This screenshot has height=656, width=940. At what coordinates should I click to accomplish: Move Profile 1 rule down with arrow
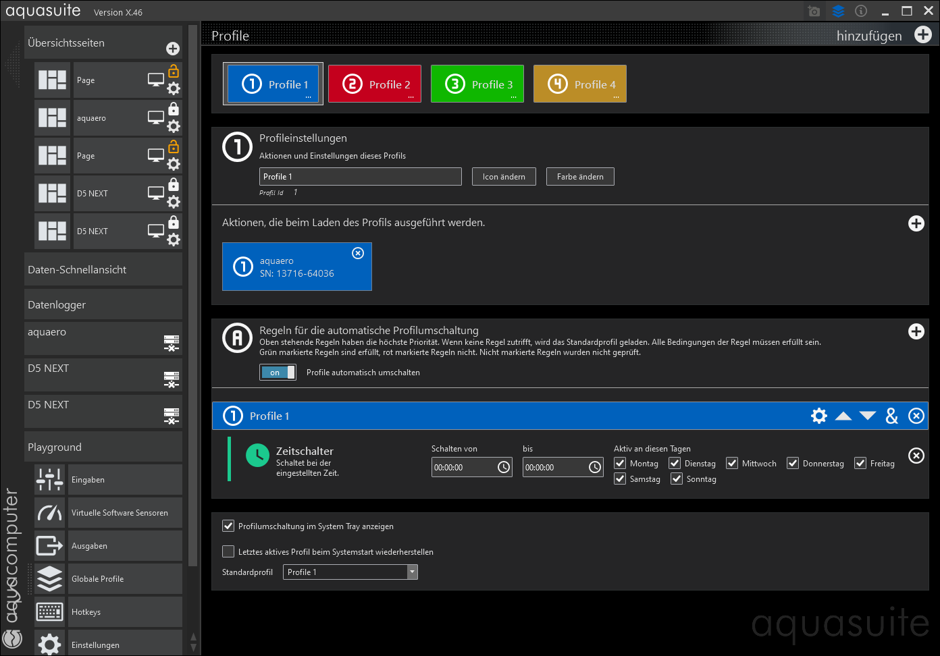click(x=868, y=416)
